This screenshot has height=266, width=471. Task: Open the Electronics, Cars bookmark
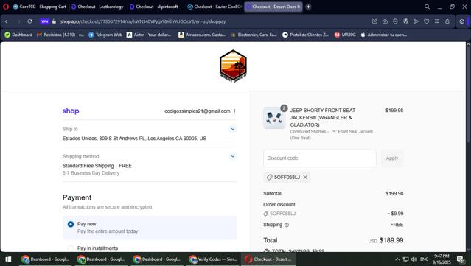[254, 35]
